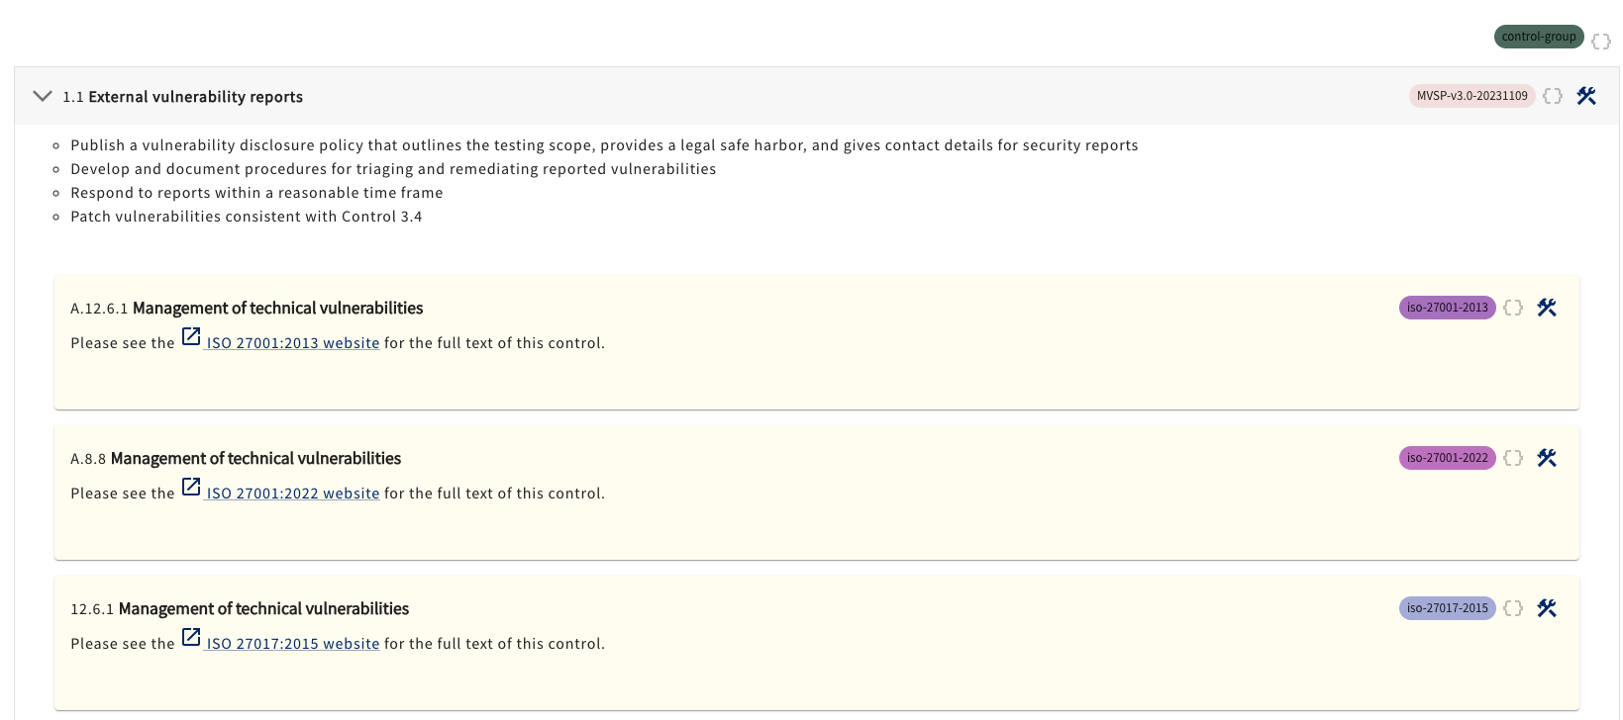The height and width of the screenshot is (720, 1623).
Task: Collapse the 1.1 External vulnerability reports section
Action: [x=43, y=96]
